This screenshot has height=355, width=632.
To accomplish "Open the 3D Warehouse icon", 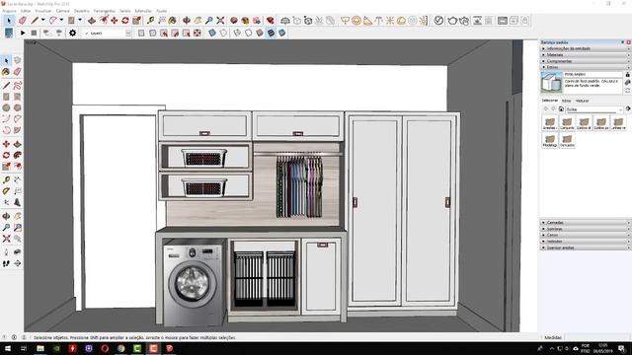I will coord(234,20).
